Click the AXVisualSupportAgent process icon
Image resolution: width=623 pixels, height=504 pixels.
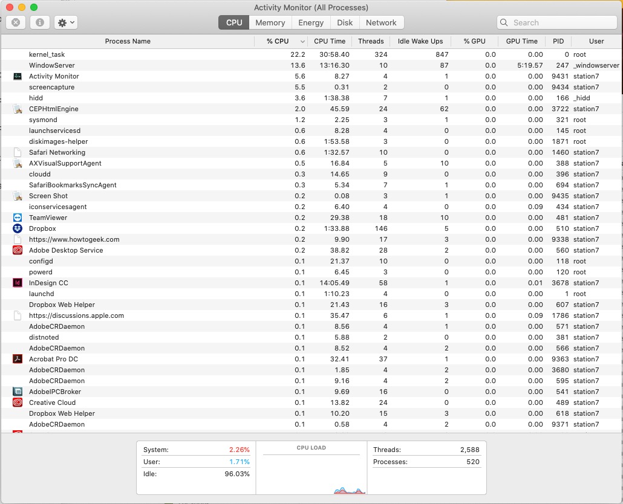click(x=18, y=163)
